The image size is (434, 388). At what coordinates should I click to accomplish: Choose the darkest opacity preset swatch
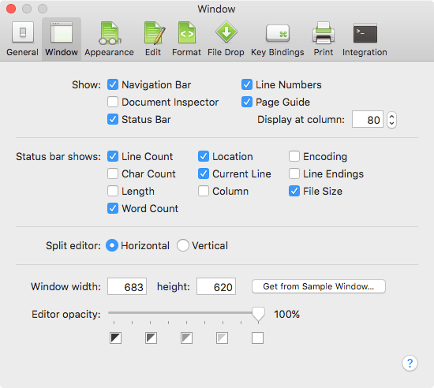[x=115, y=338]
